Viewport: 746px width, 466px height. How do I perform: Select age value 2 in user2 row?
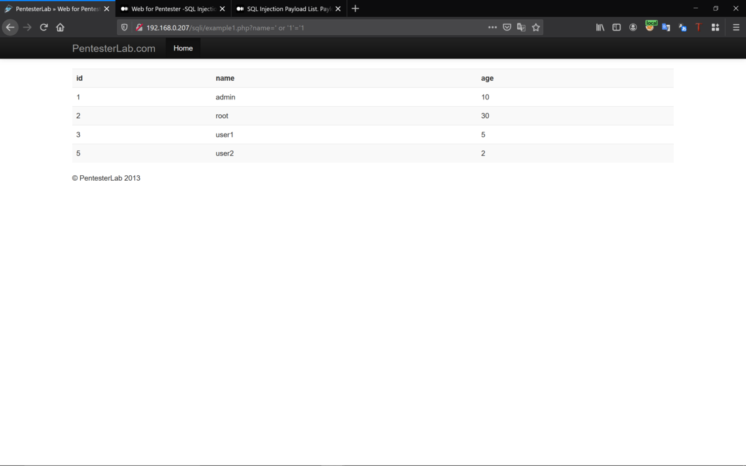483,153
